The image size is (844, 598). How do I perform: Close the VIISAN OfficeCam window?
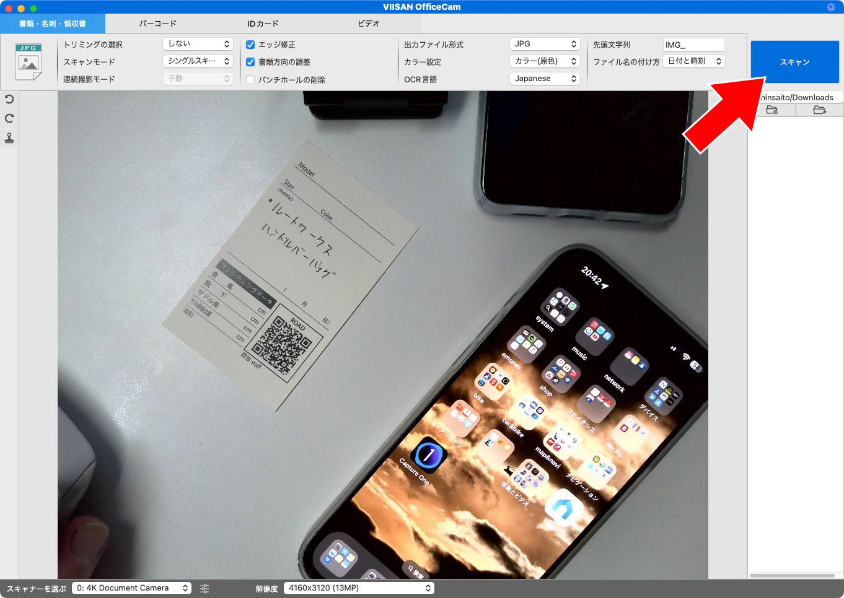9,8
